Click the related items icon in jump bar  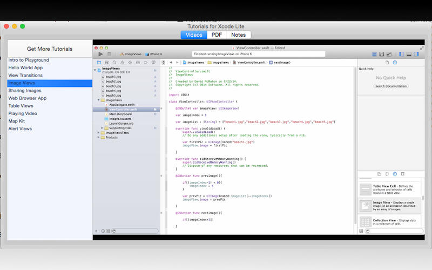click(164, 63)
